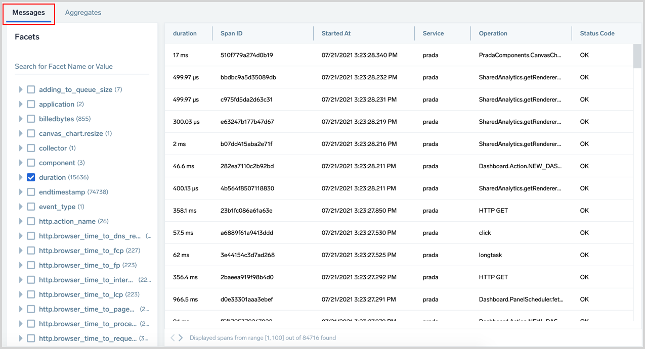645x349 pixels.
Task: Expand the event_type facet triangle
Action: pyautogui.click(x=21, y=207)
